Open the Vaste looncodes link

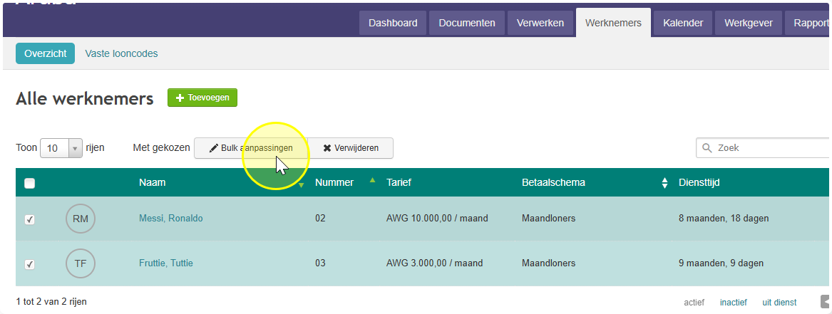tap(121, 53)
